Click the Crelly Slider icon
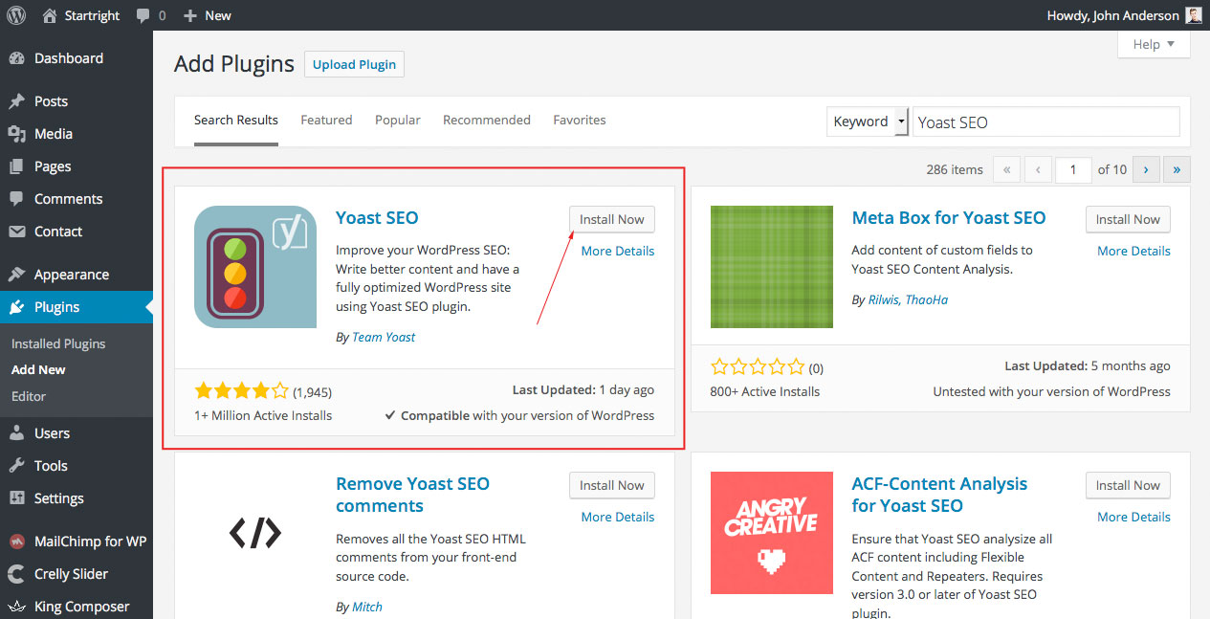 [17, 574]
